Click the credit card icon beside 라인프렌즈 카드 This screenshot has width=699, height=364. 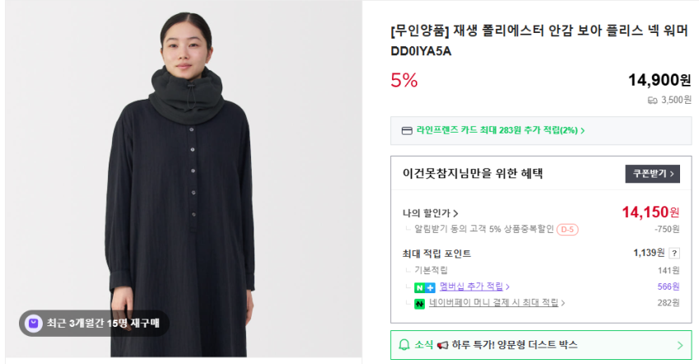[x=406, y=130]
